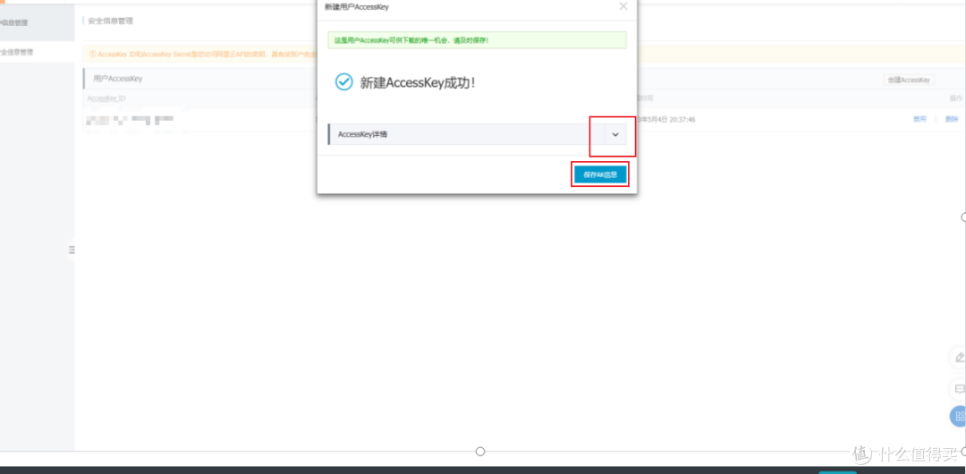Viewport: 966px width, 474px height.
Task: Click the AccessKey详情 section label
Action: 363,134
